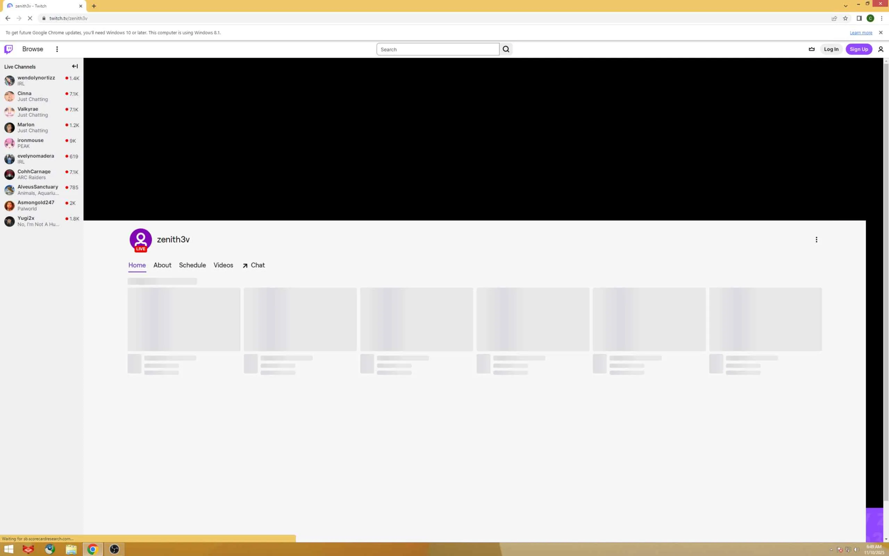889x556 pixels.
Task: Open the Prime loot crown icon
Action: point(812,49)
